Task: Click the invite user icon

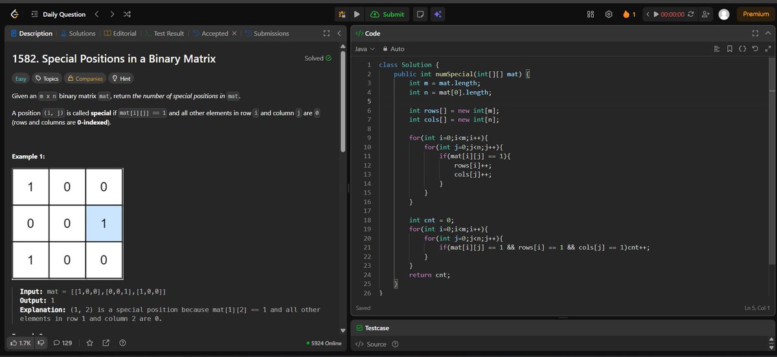Action: tap(705, 14)
